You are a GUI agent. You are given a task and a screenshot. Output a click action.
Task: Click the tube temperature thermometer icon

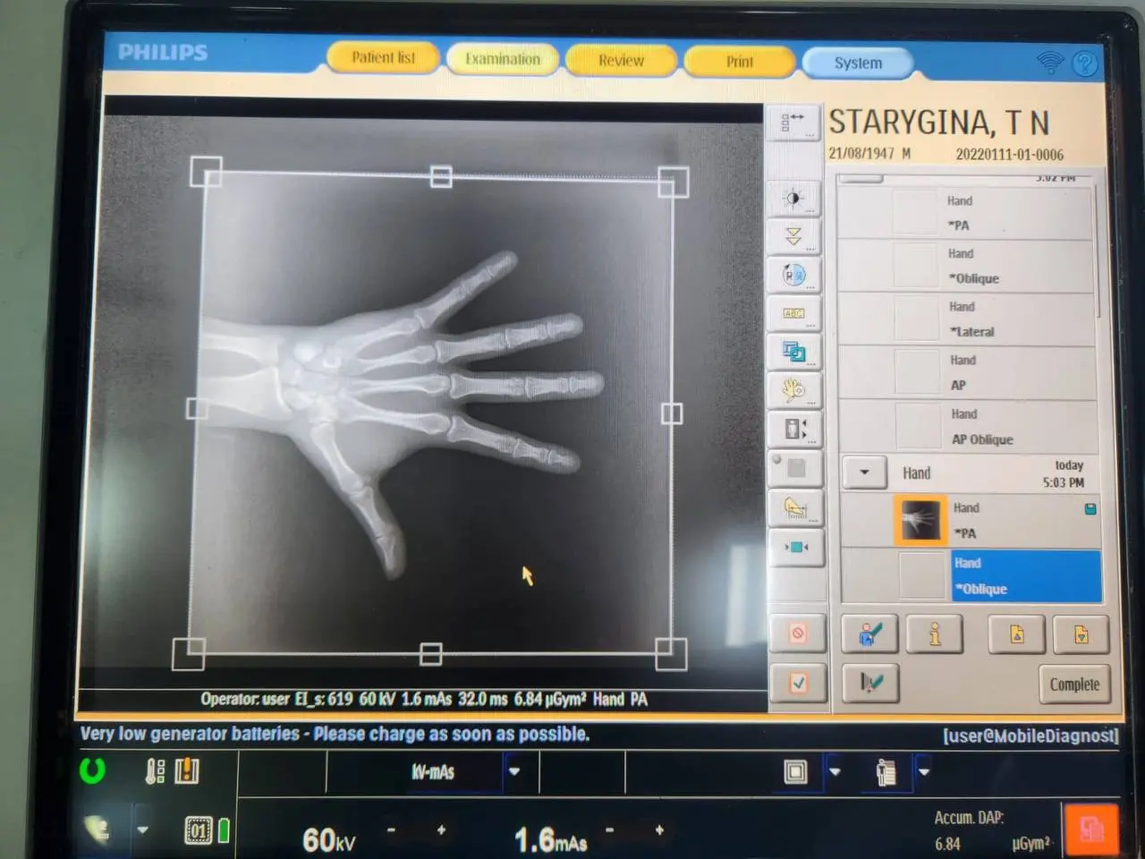[x=155, y=770]
